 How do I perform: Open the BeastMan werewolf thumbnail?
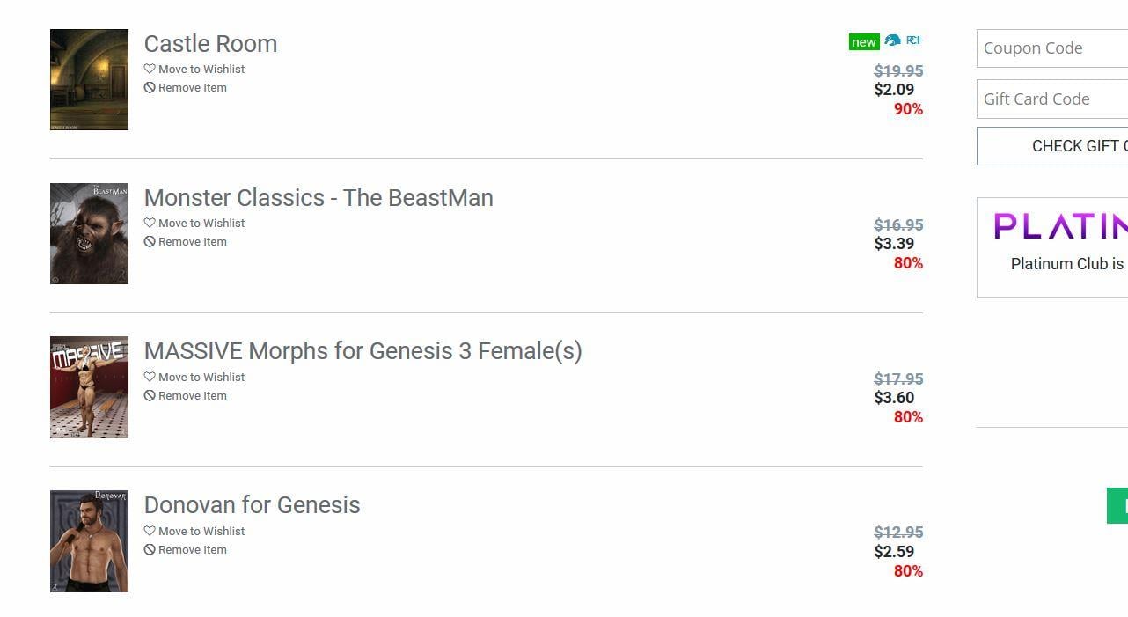click(x=89, y=233)
